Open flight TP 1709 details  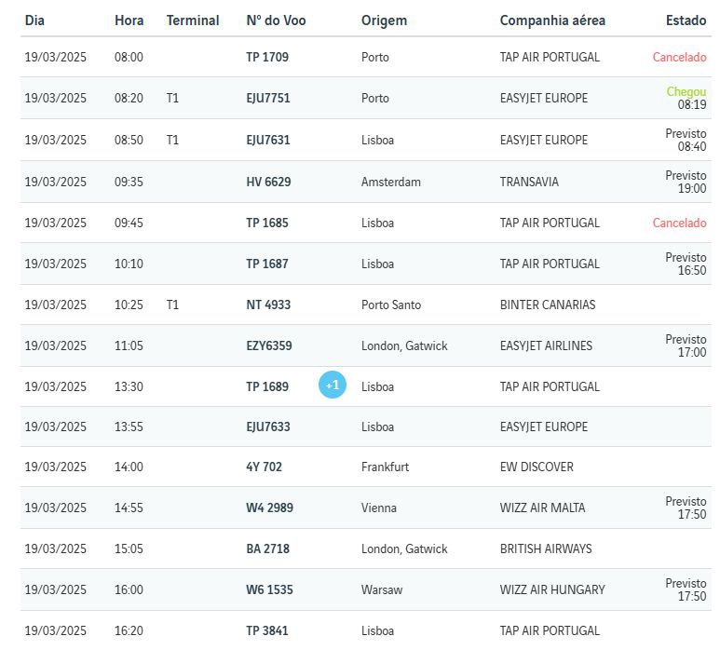267,57
